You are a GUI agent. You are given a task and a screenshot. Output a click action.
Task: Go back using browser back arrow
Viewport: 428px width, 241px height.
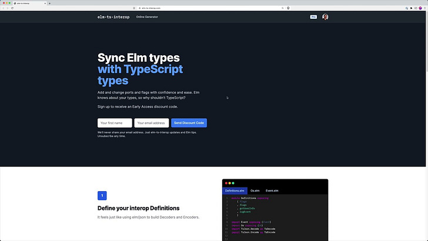4,8
